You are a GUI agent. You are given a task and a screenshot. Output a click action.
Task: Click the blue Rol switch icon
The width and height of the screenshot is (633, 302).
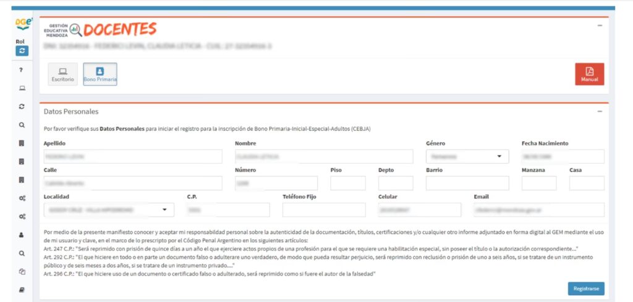tap(22, 51)
